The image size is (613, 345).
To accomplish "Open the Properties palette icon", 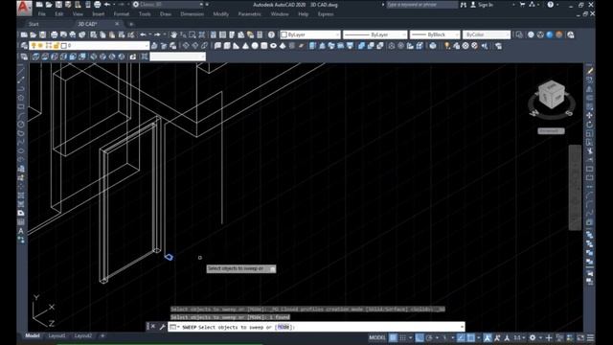I will (x=214, y=34).
